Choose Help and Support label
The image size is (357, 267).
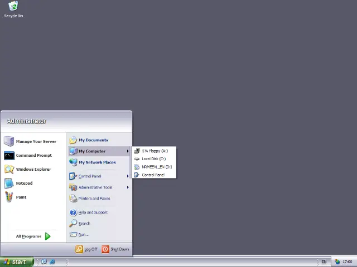point(93,212)
